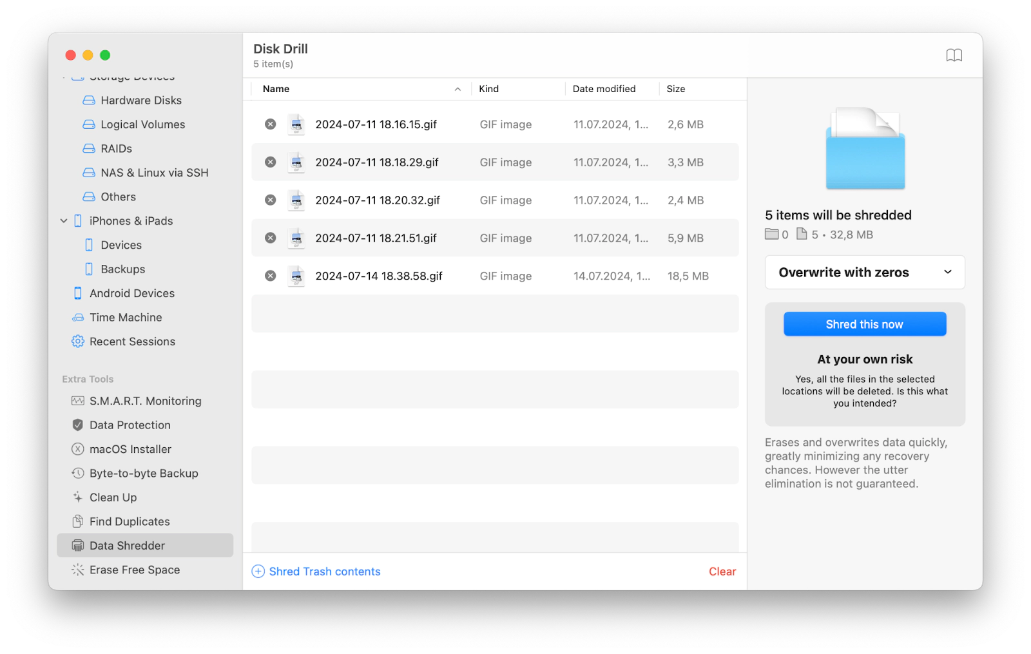This screenshot has width=1031, height=654.
Task: Click the Recent Sessions gear icon
Action: [78, 341]
